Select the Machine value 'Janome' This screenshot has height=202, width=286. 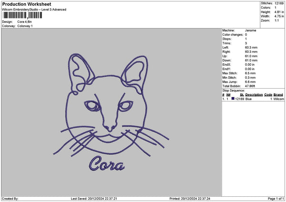coord(250,30)
